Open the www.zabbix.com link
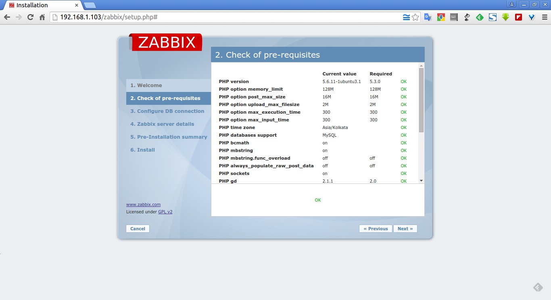Screen dimensions: 551x300 [143, 204]
